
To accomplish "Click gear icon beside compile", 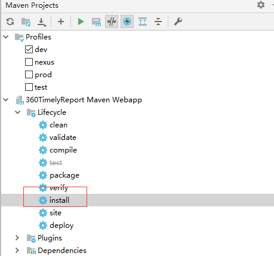I will (43, 150).
